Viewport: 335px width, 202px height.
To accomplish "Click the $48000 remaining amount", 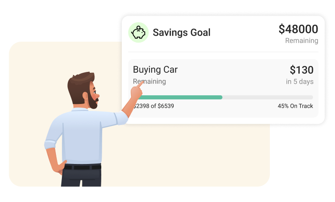I will tap(298, 29).
